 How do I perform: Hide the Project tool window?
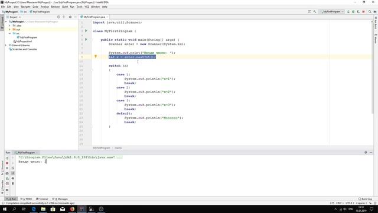point(75,17)
